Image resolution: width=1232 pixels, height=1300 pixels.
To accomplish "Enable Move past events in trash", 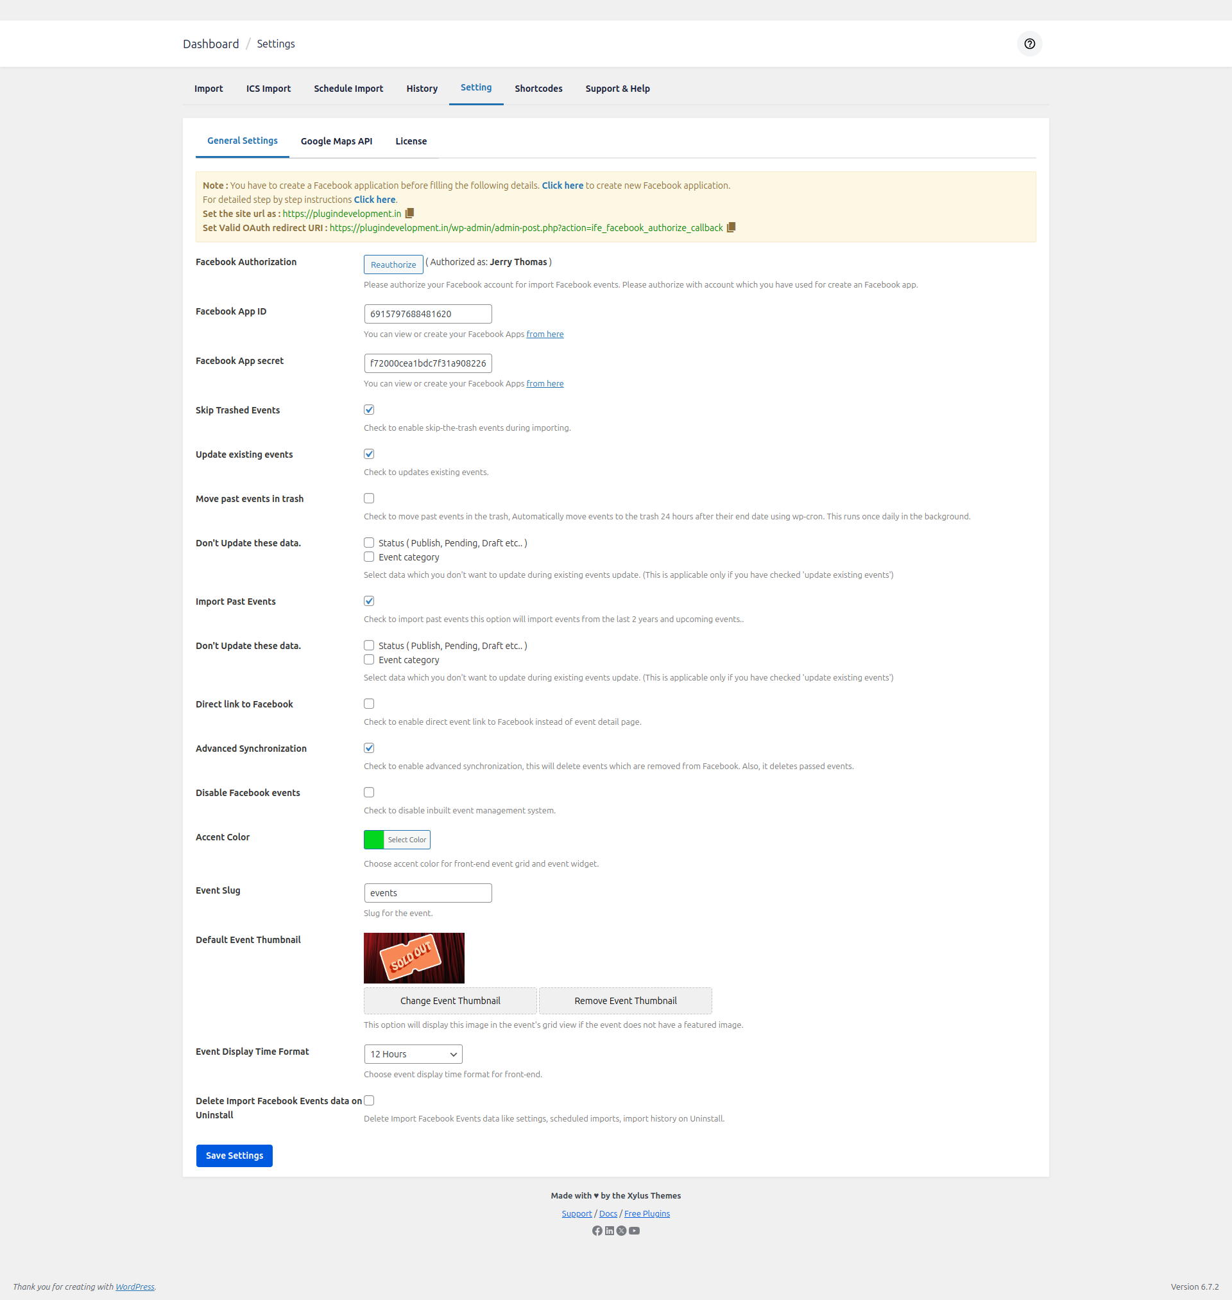I will 369,499.
